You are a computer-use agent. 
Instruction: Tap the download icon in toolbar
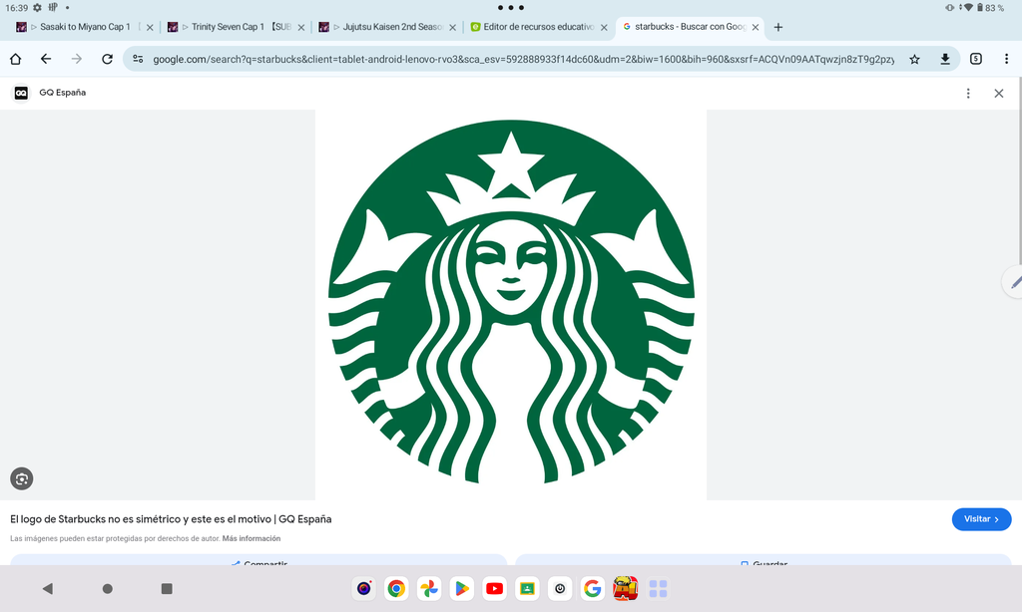click(x=945, y=59)
